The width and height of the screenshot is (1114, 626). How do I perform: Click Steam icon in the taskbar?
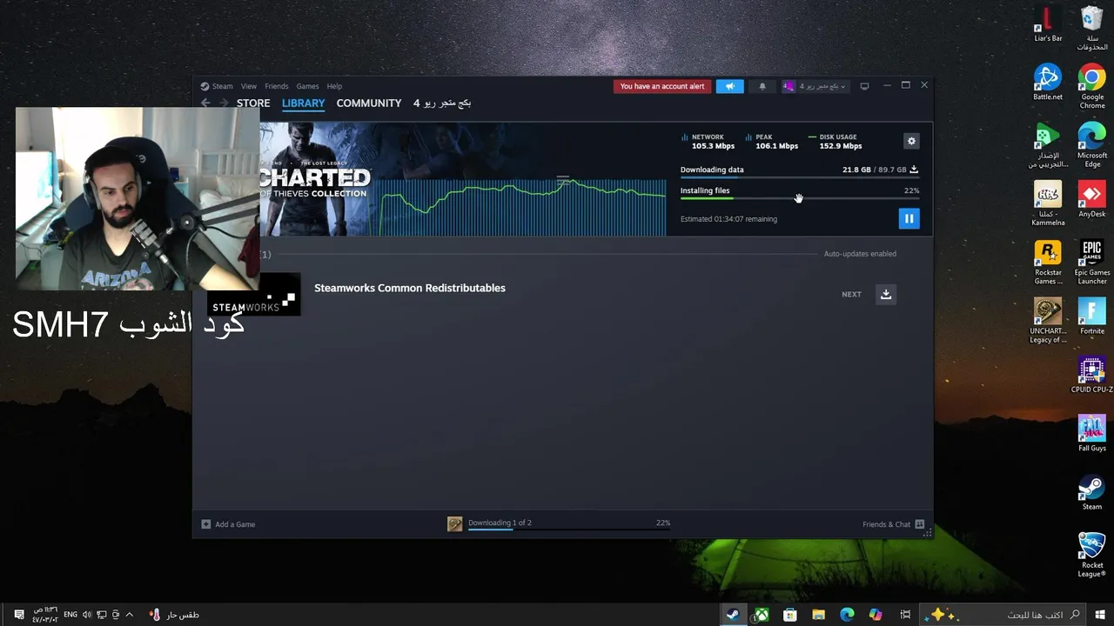point(733,615)
